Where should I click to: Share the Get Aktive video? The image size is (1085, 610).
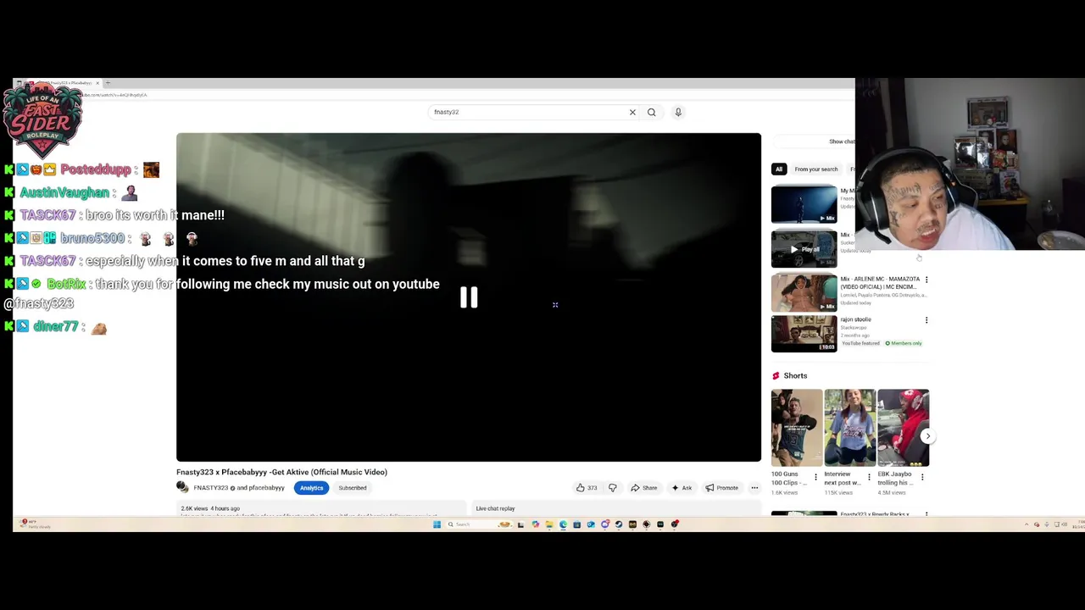(x=643, y=488)
